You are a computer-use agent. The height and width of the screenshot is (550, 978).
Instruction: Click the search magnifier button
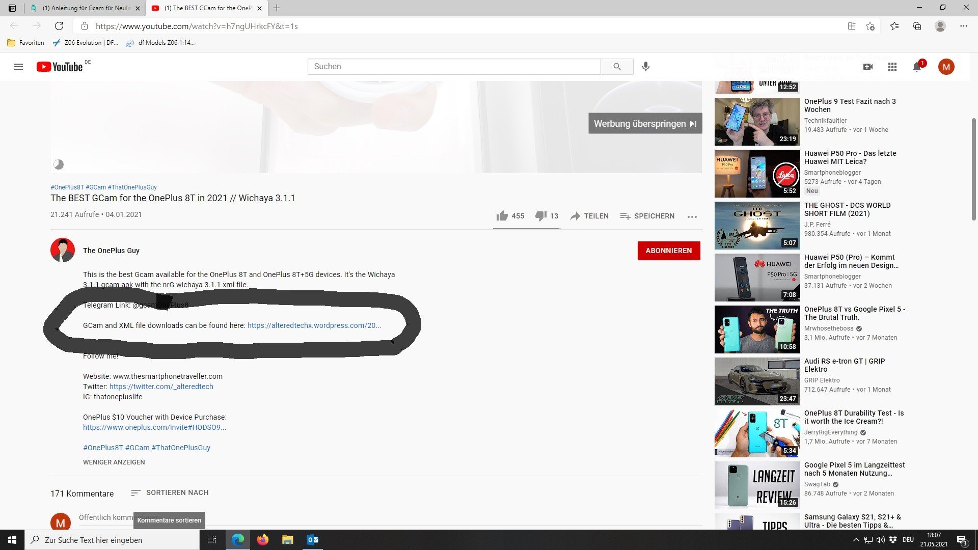pos(617,67)
